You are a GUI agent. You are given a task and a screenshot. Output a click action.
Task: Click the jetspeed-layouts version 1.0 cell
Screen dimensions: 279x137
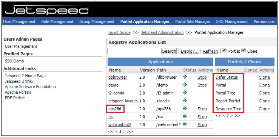tap(142, 101)
